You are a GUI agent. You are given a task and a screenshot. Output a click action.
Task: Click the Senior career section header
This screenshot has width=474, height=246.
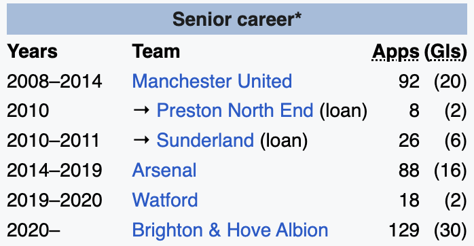coord(237,19)
